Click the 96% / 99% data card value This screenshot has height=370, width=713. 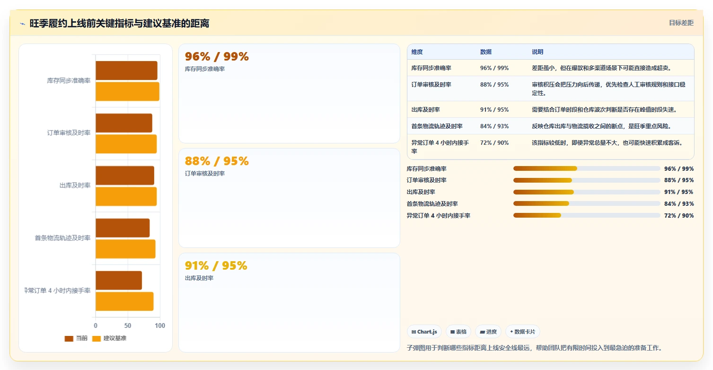tap(217, 57)
